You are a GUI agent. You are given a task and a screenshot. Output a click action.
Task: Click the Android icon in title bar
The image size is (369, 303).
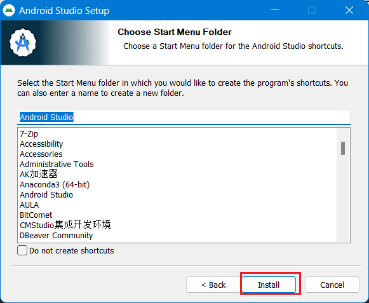[9, 10]
